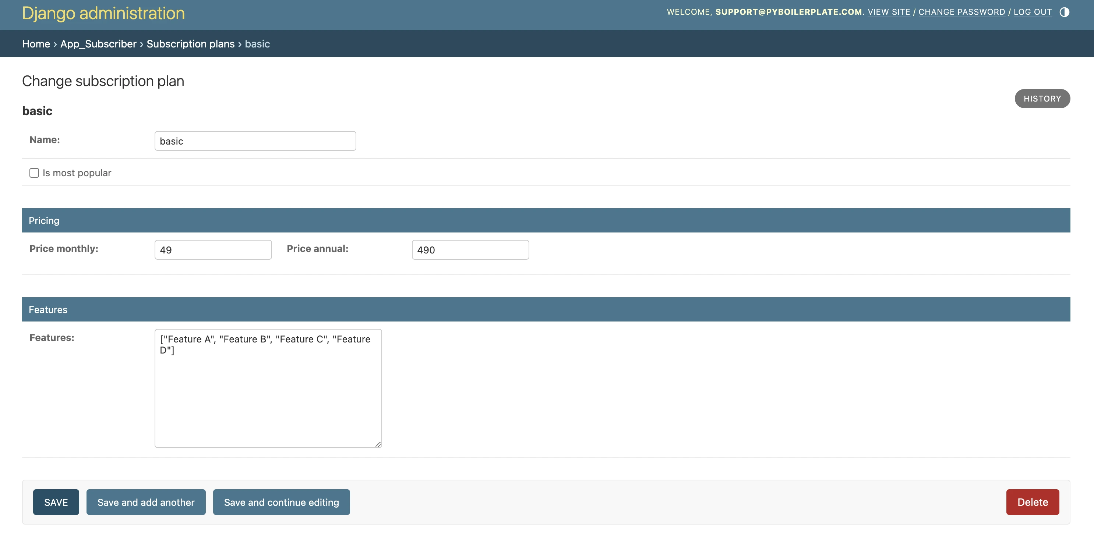Open the App_Subscriber breadcrumb link
Image resolution: width=1094 pixels, height=540 pixels.
point(98,44)
